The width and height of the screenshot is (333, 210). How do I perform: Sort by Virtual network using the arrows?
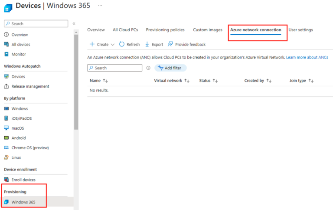[187, 81]
